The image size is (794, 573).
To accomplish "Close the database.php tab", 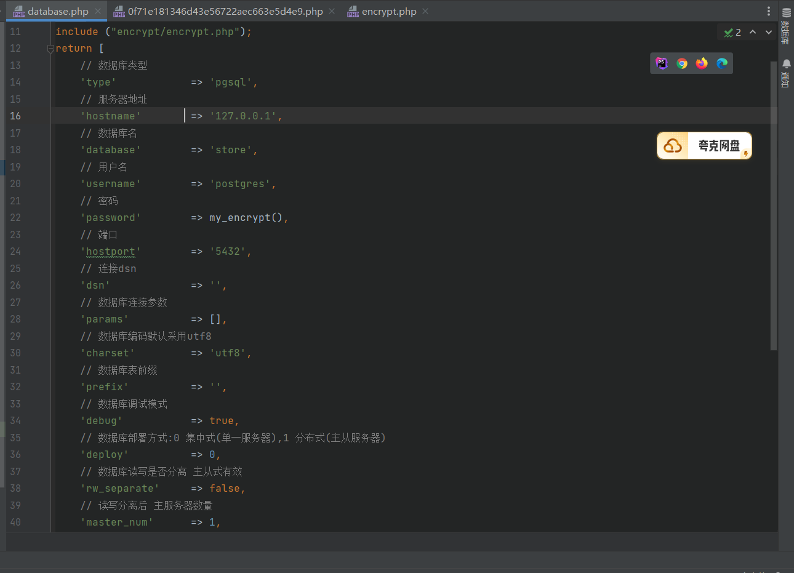I will (x=97, y=10).
